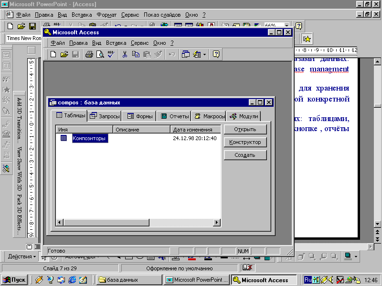This screenshot has height=286, width=382.
Task: Click Animate Title icon in side toolbar
Action: tap(6, 55)
